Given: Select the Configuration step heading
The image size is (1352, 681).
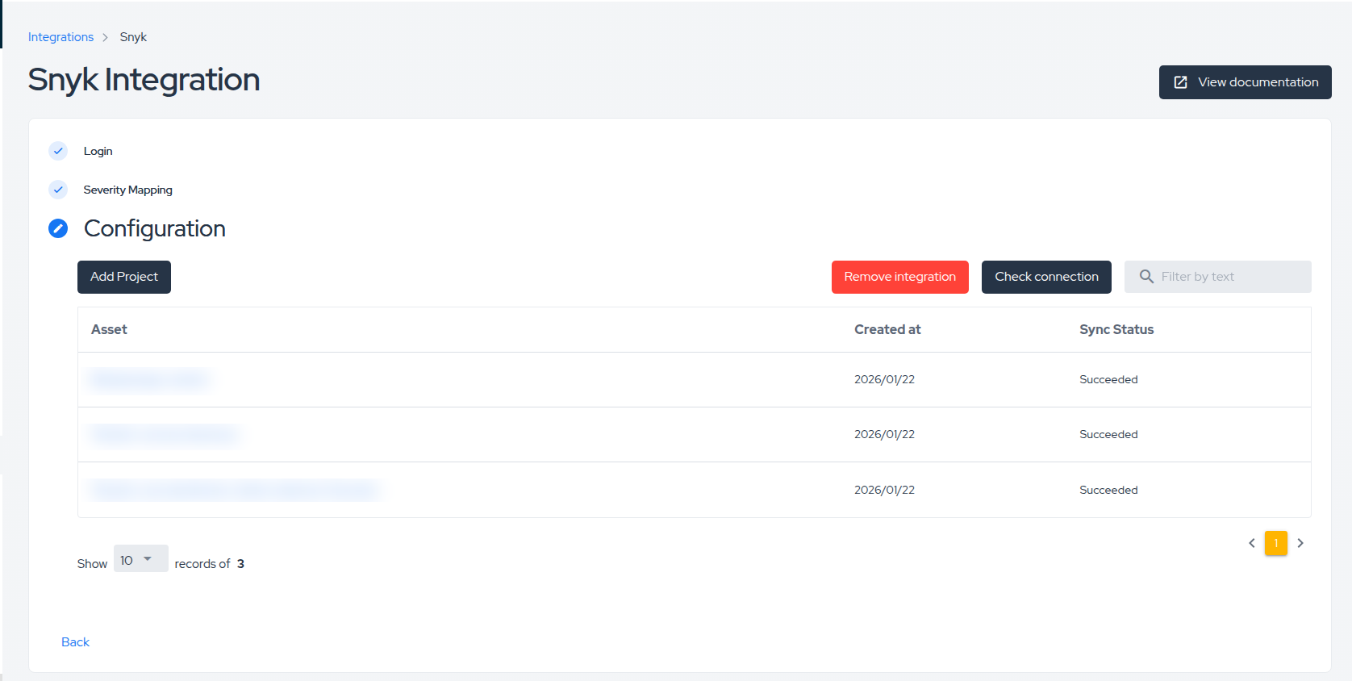Looking at the screenshot, I should pyautogui.click(x=155, y=228).
